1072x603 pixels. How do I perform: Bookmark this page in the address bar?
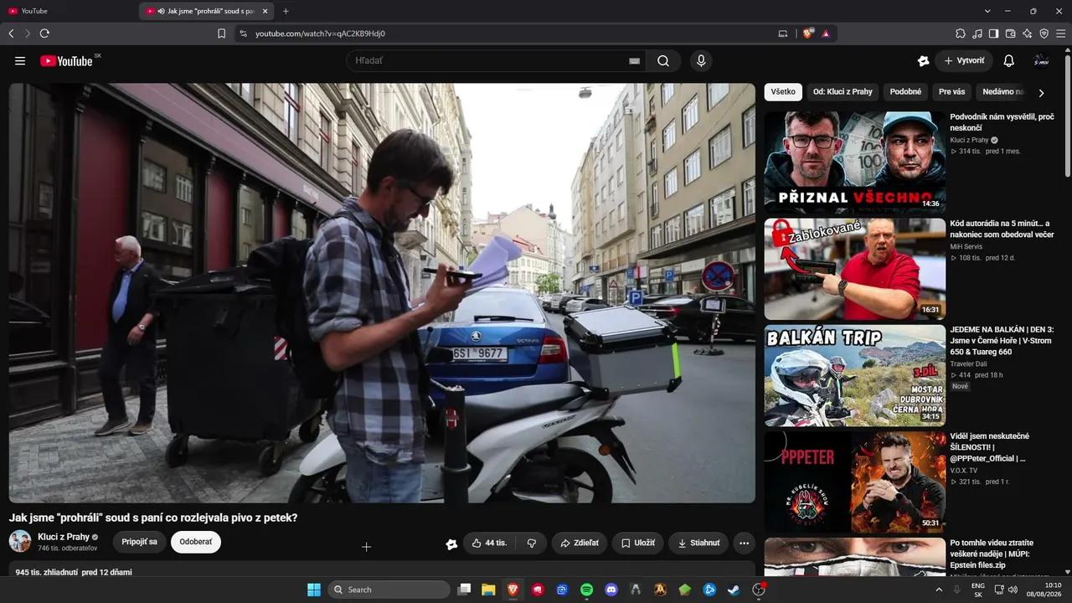[x=221, y=33]
